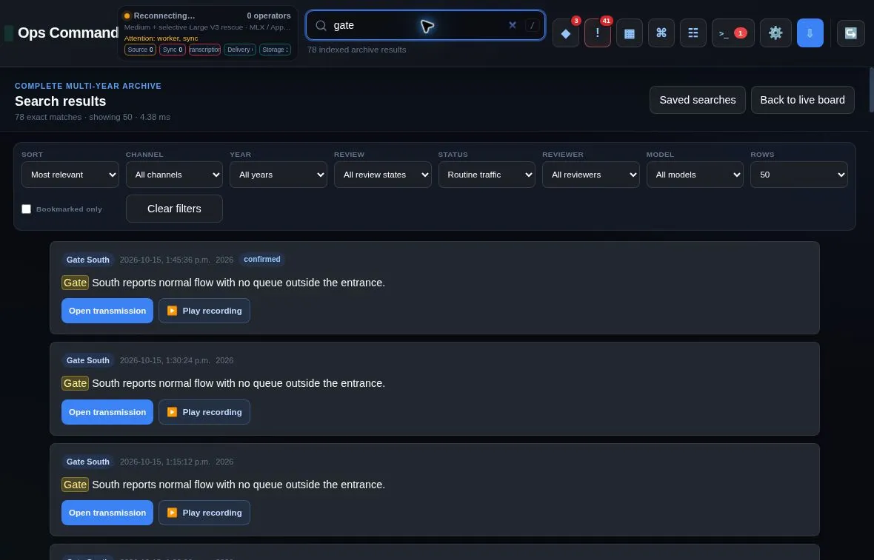Go Back to live board

[x=803, y=100]
